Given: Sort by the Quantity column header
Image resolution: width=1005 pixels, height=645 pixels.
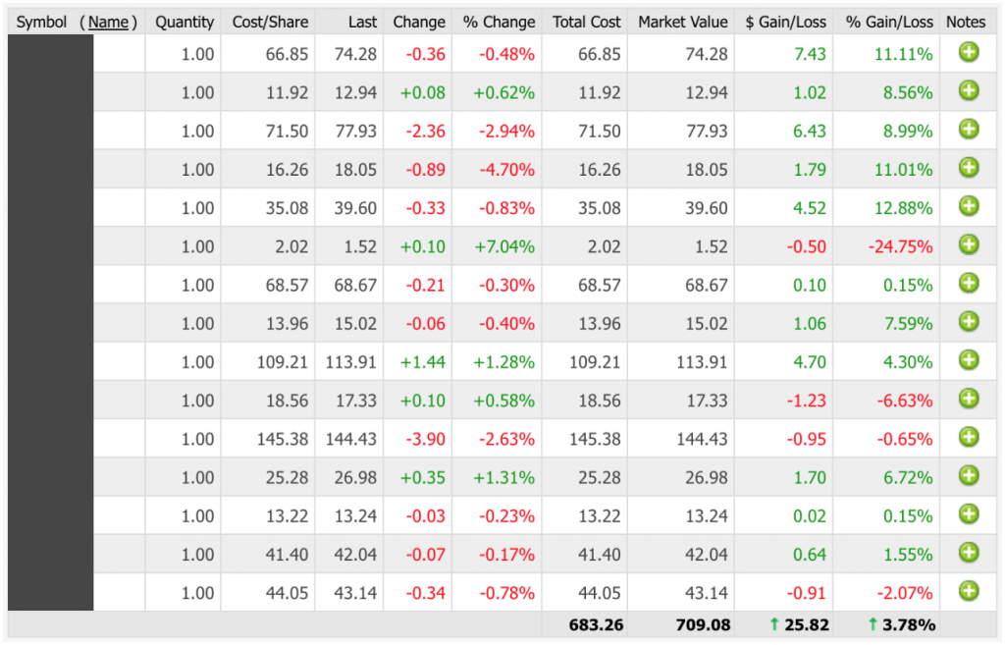Looking at the screenshot, I should tap(185, 22).
